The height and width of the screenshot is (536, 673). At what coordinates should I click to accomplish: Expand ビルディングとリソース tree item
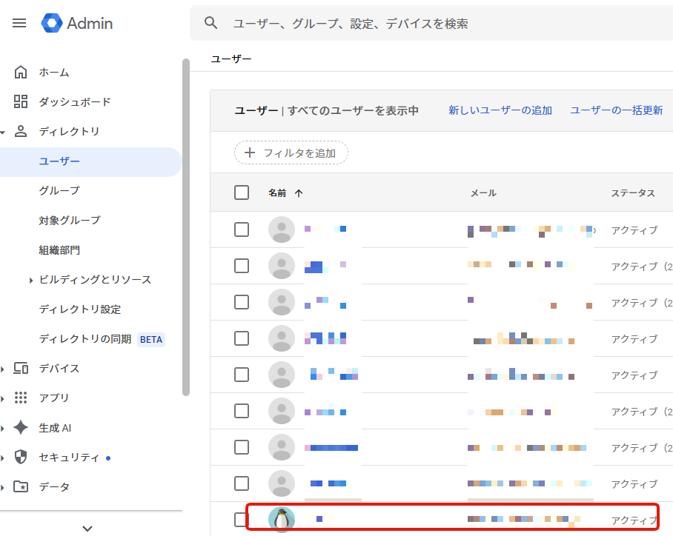point(31,280)
